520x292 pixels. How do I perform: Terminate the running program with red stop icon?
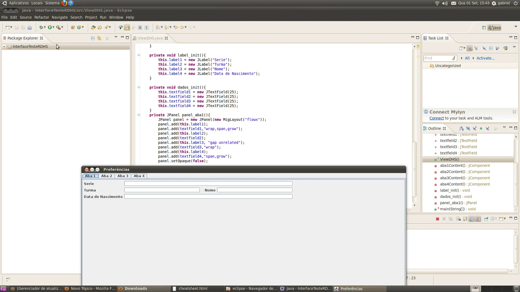pyautogui.click(x=437, y=219)
